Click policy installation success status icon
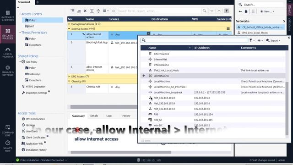The width and height of the screenshot is (293, 165). click(18, 160)
